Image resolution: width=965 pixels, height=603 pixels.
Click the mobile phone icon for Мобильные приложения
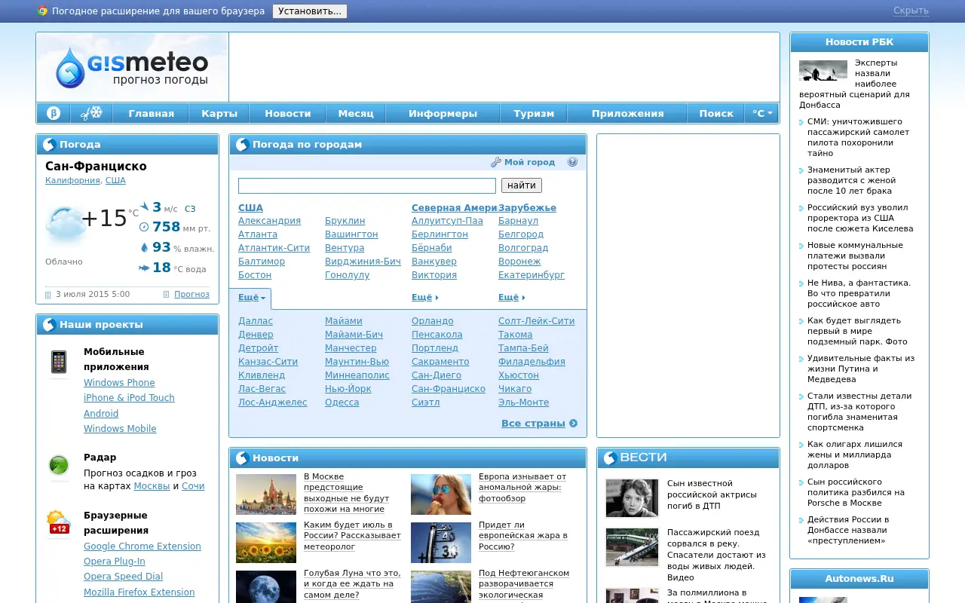(x=59, y=362)
